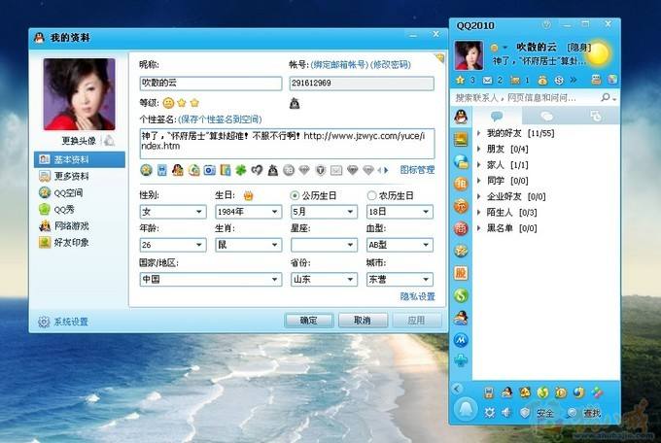Image resolution: width=661 pixels, height=443 pixels.
Task: Open the birth year 1984年 dropdown
Action: click(x=248, y=212)
